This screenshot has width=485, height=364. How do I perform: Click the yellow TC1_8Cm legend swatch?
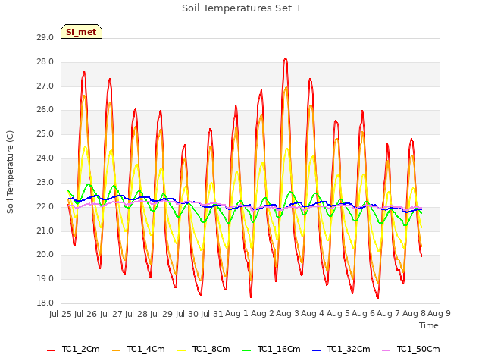tap(182, 350)
